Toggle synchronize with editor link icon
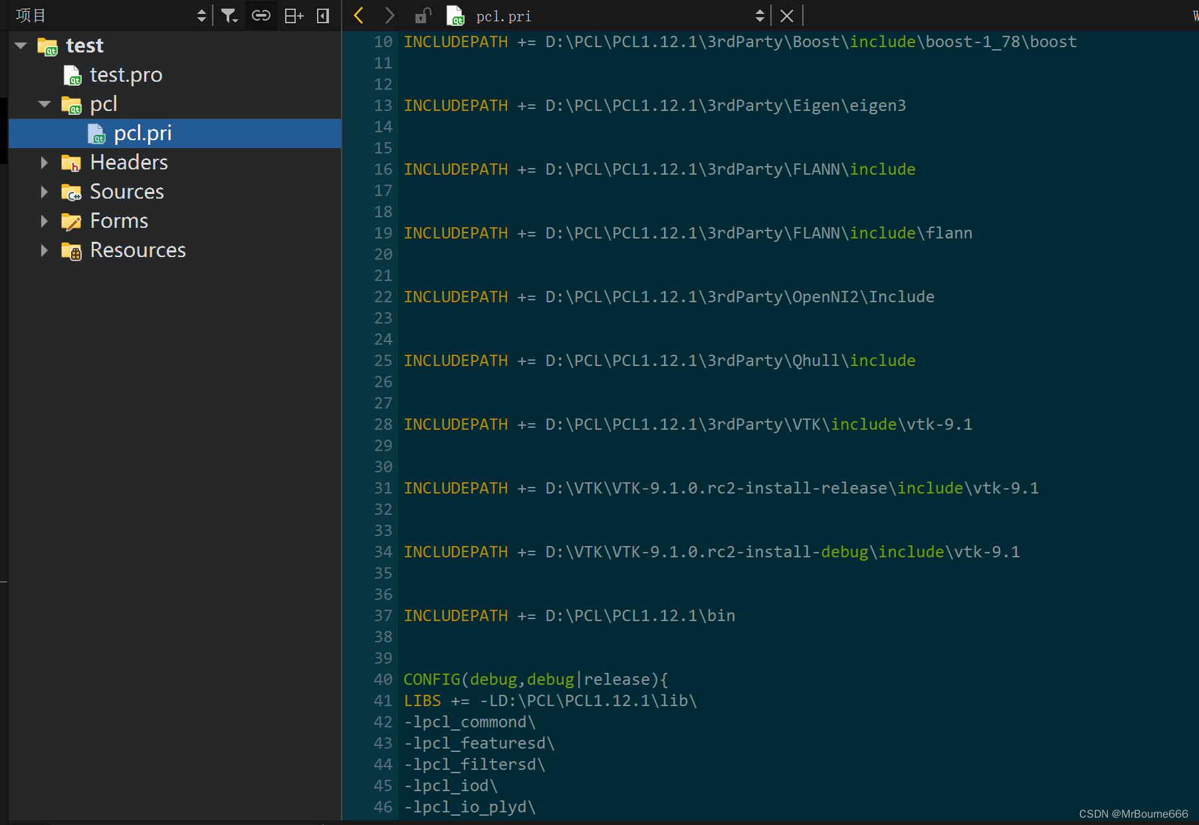 point(261,15)
